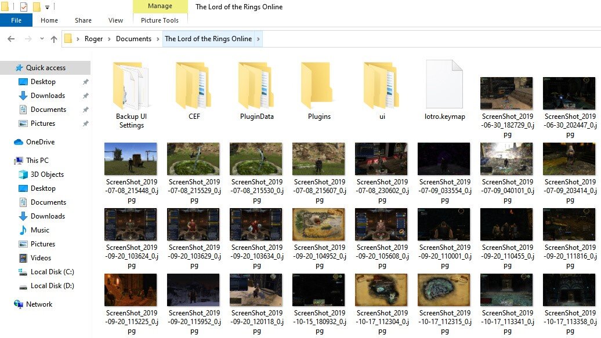Select map thumbnail ScreenShot_2019-09-20_104952_0.jpg
This screenshot has height=338, width=601.
pos(318,224)
